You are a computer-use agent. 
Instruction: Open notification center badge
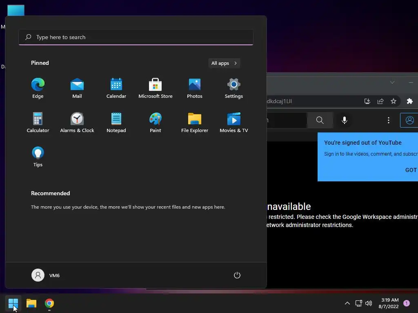pos(407,303)
